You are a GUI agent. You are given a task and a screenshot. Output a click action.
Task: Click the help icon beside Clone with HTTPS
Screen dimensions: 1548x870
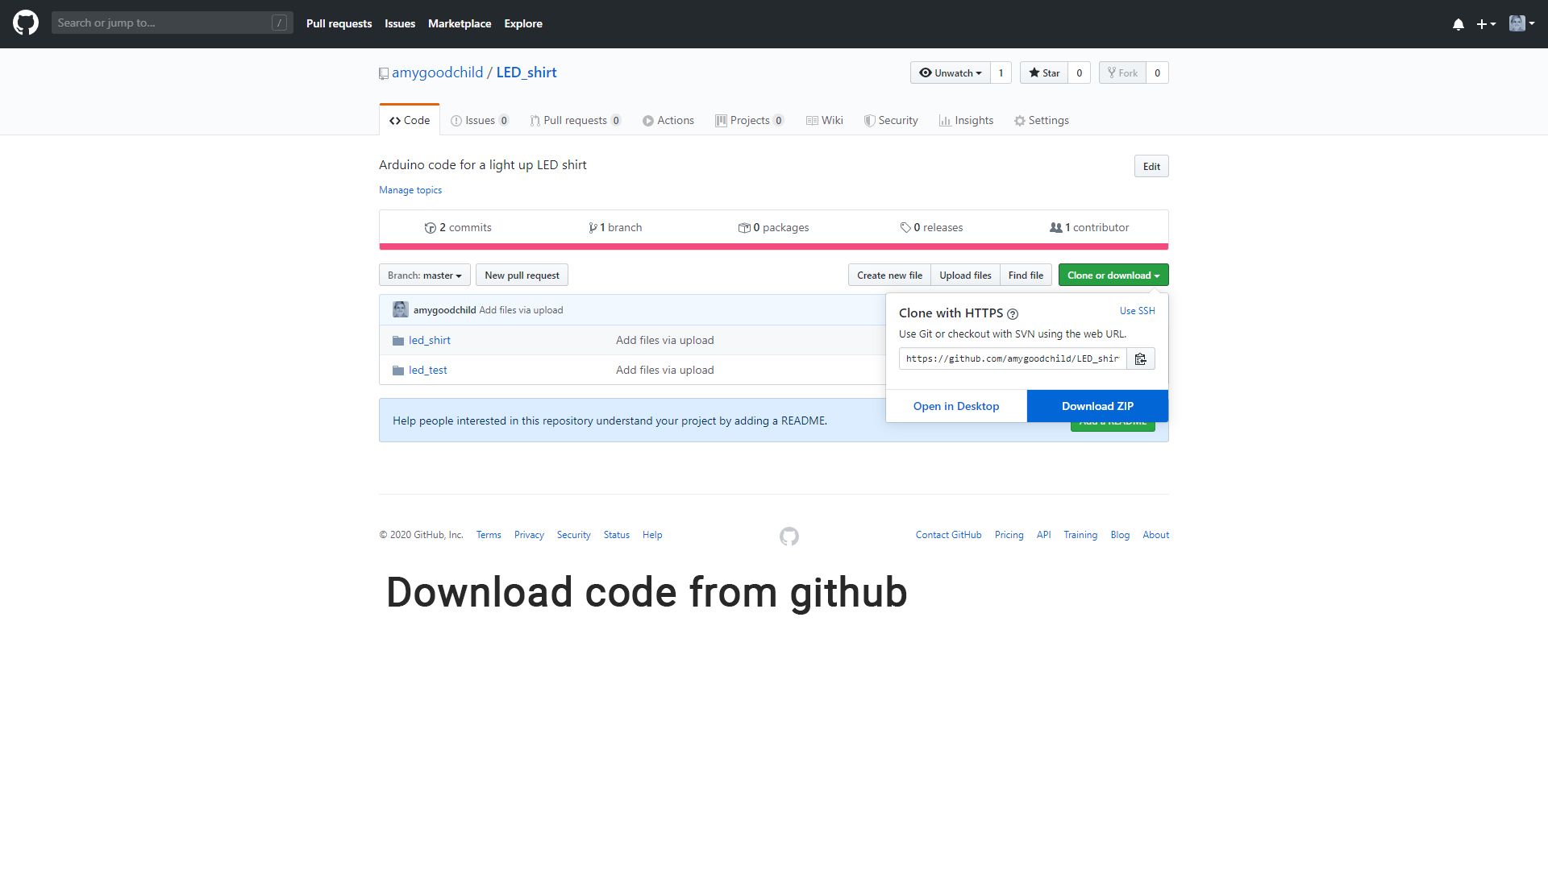pyautogui.click(x=1013, y=314)
